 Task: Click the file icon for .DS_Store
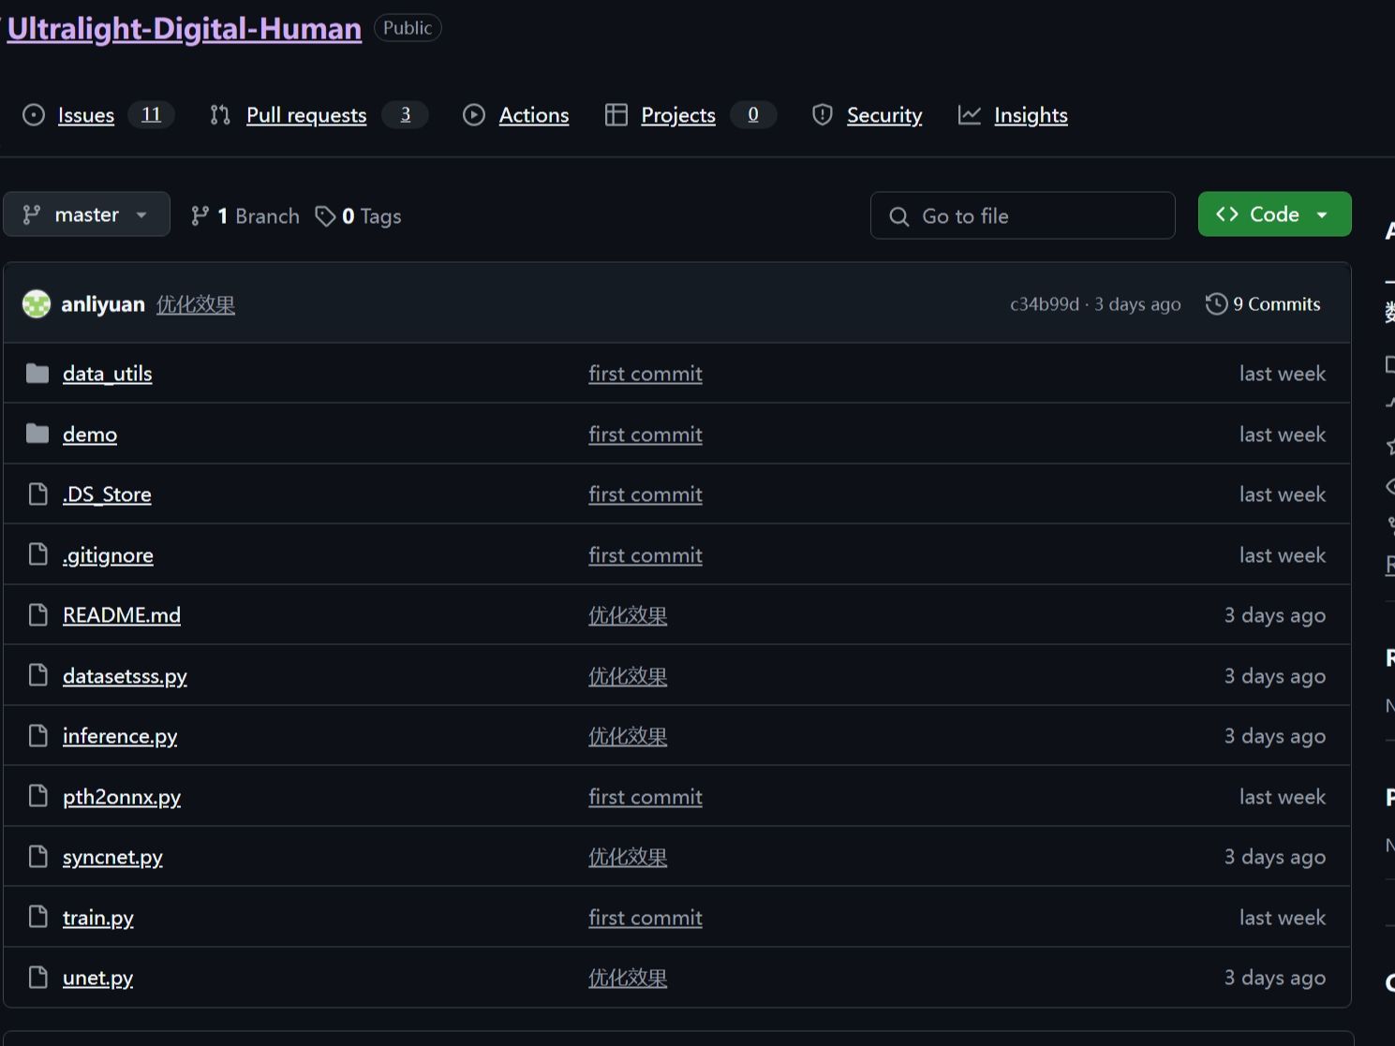(37, 494)
